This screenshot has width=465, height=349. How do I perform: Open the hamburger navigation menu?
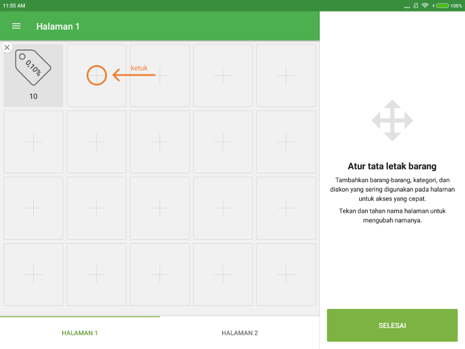pyautogui.click(x=16, y=26)
